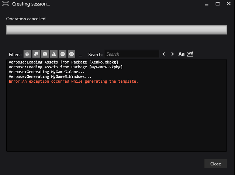Select the red Error exception log line
This screenshot has height=175, width=235.
coord(73,82)
